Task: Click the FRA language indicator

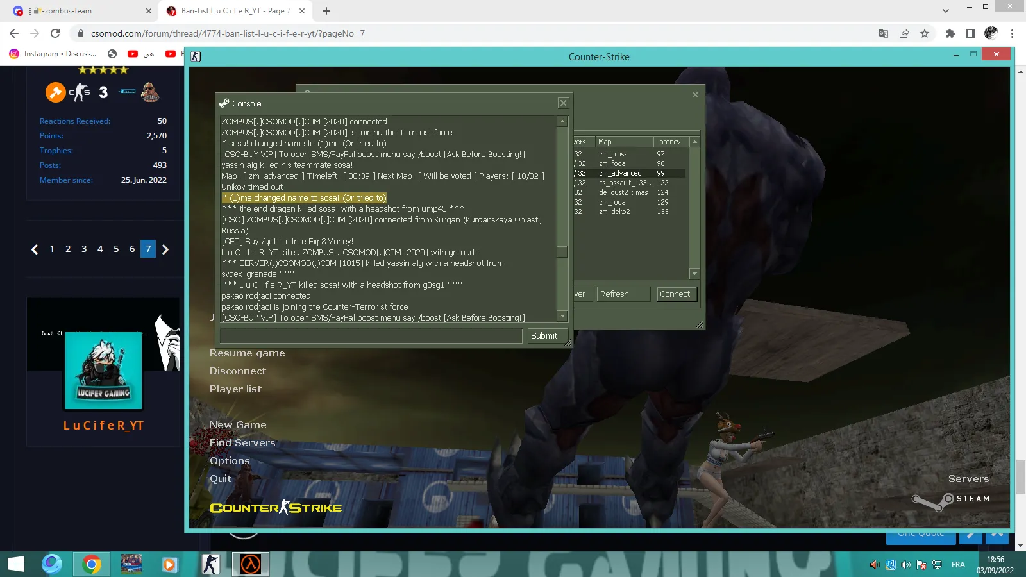Action: click(958, 565)
